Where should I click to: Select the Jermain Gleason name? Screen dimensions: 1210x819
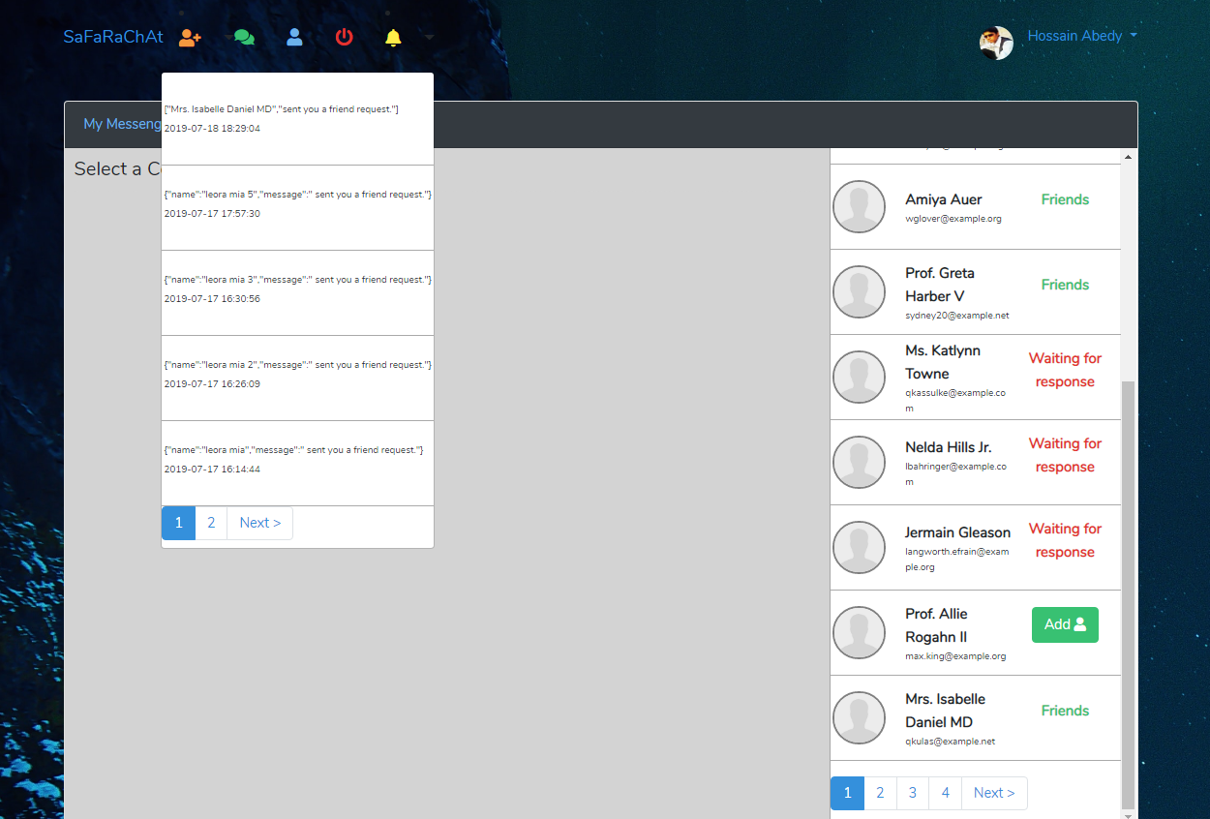point(957,532)
